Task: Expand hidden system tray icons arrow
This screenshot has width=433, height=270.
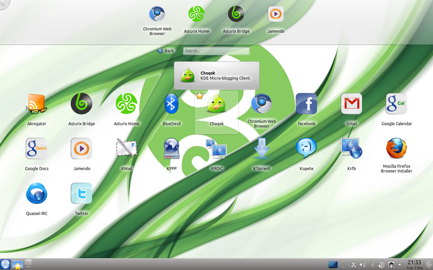Action: coord(399,265)
